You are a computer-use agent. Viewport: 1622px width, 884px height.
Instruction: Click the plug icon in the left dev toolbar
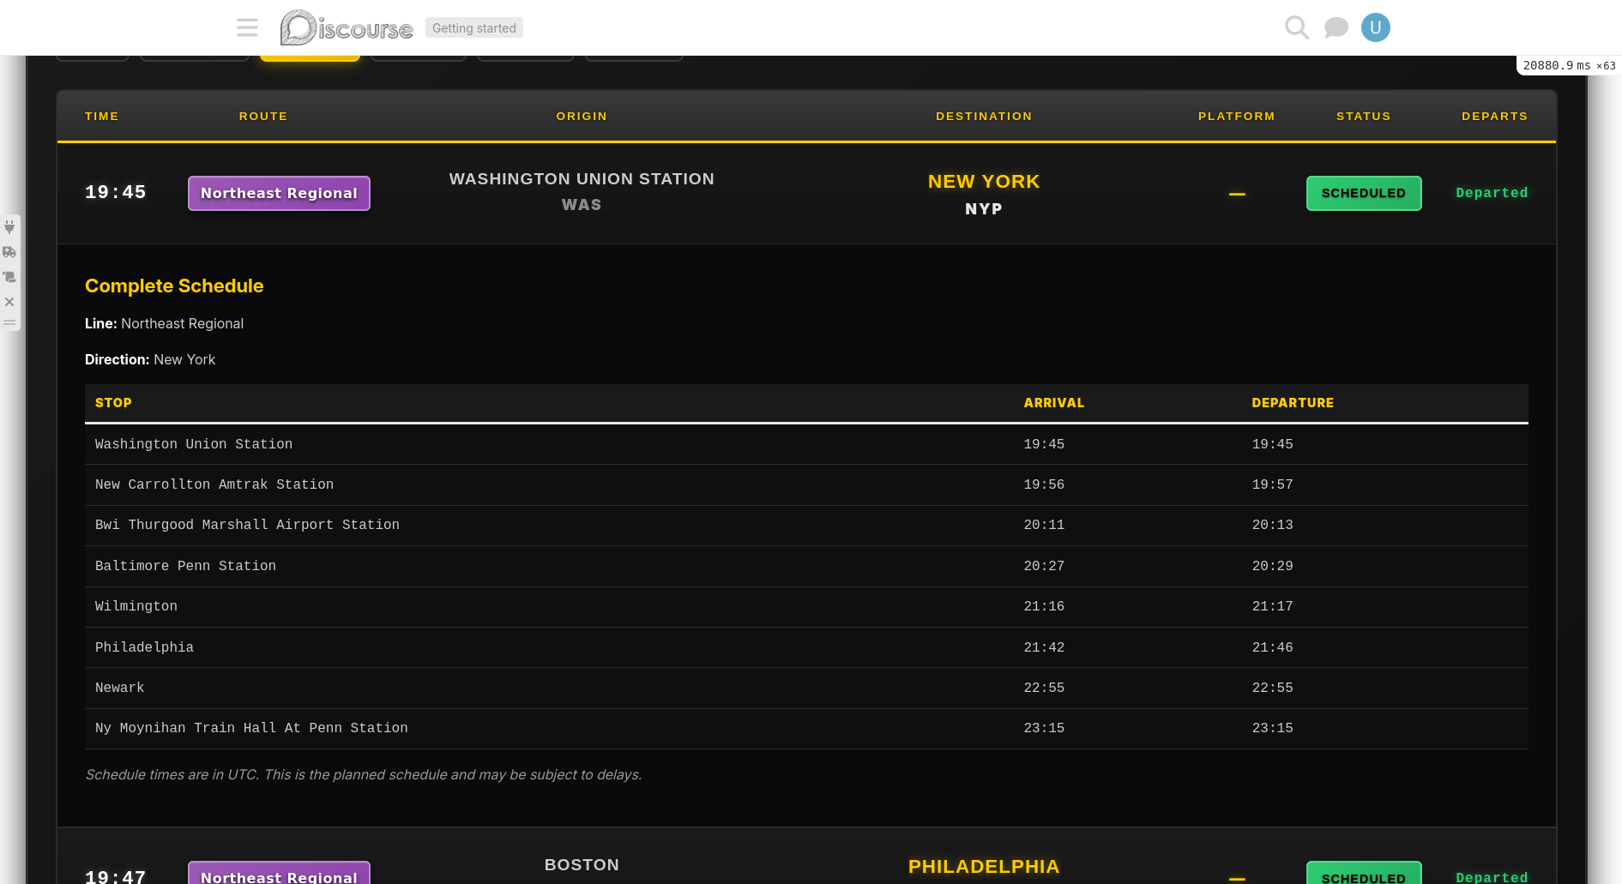click(x=9, y=227)
